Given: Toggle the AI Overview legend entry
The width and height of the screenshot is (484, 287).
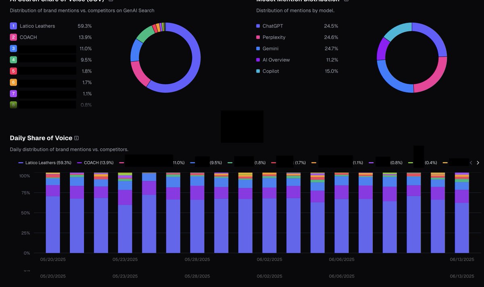Looking at the screenshot, I should click(x=273, y=60).
